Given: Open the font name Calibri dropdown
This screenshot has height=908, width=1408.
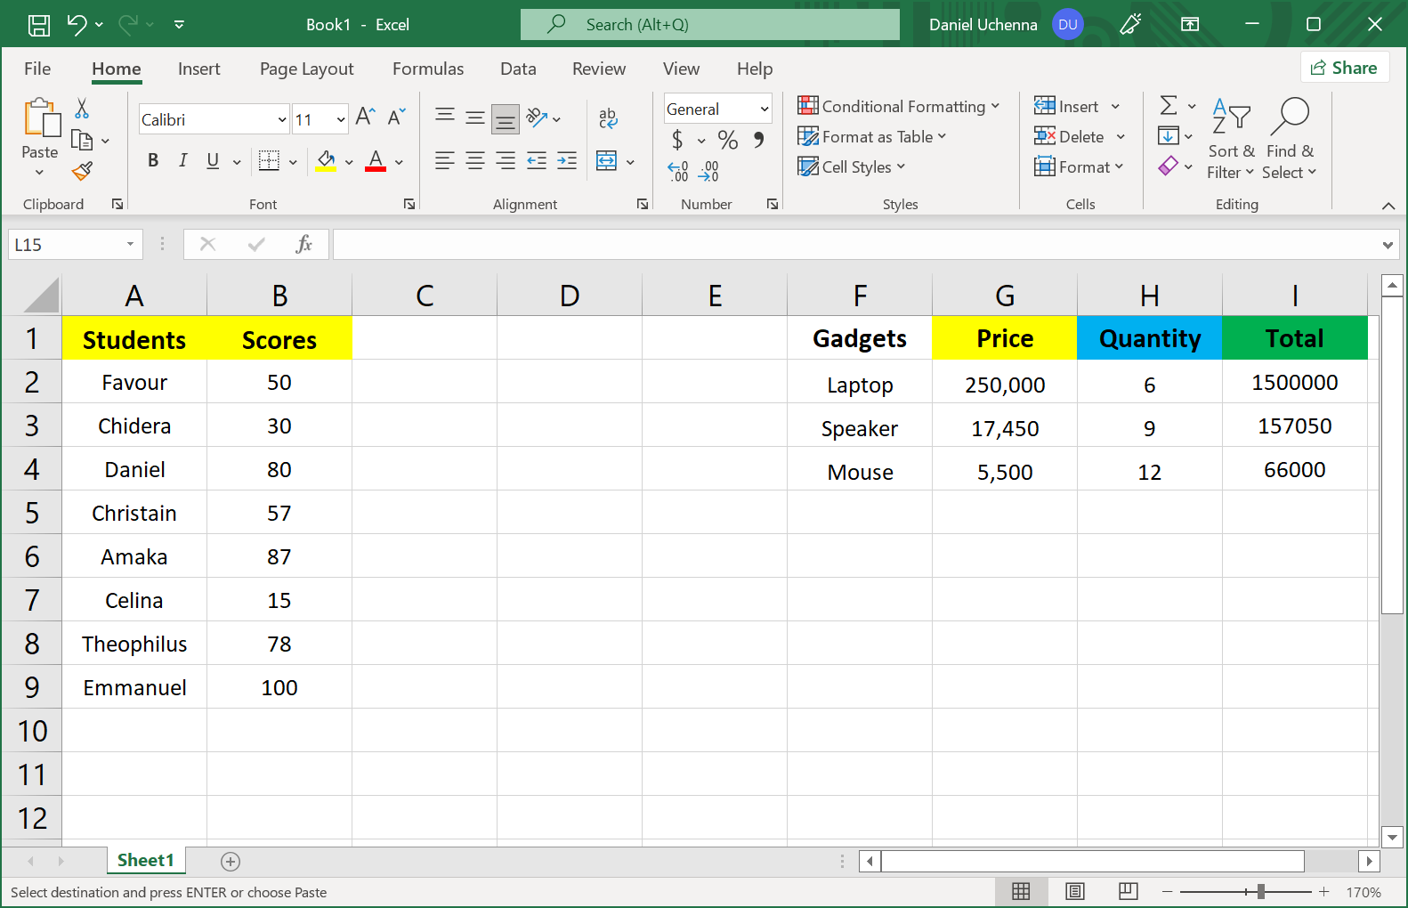Looking at the screenshot, I should point(282,119).
